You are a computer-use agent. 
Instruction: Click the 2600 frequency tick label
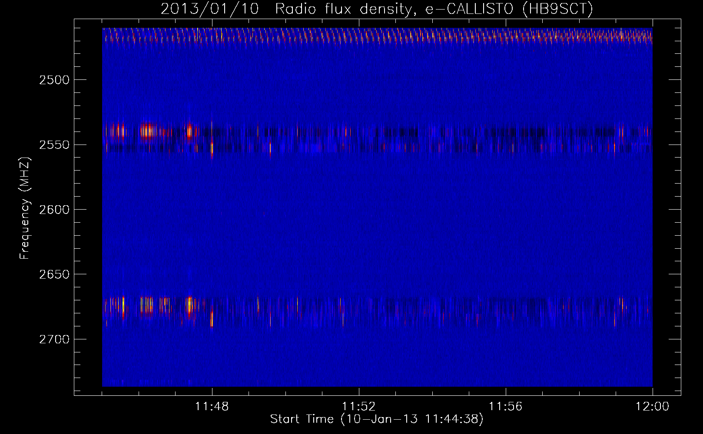[54, 210]
